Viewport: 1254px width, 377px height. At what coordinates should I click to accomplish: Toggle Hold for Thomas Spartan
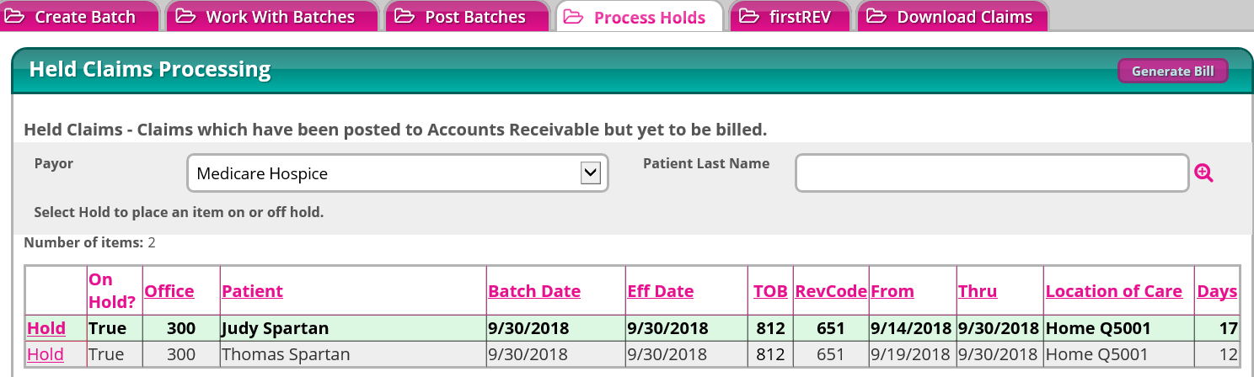[x=46, y=354]
